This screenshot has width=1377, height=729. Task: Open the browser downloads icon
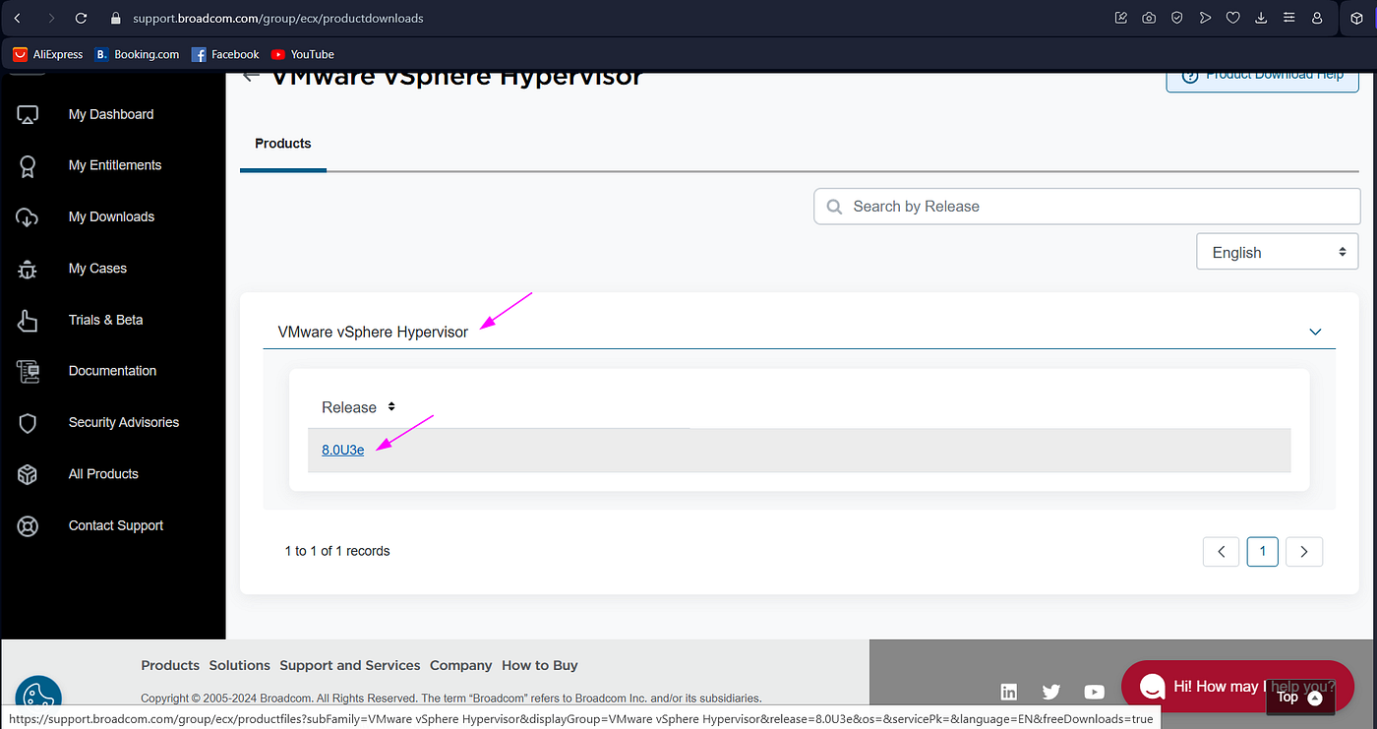tap(1261, 18)
